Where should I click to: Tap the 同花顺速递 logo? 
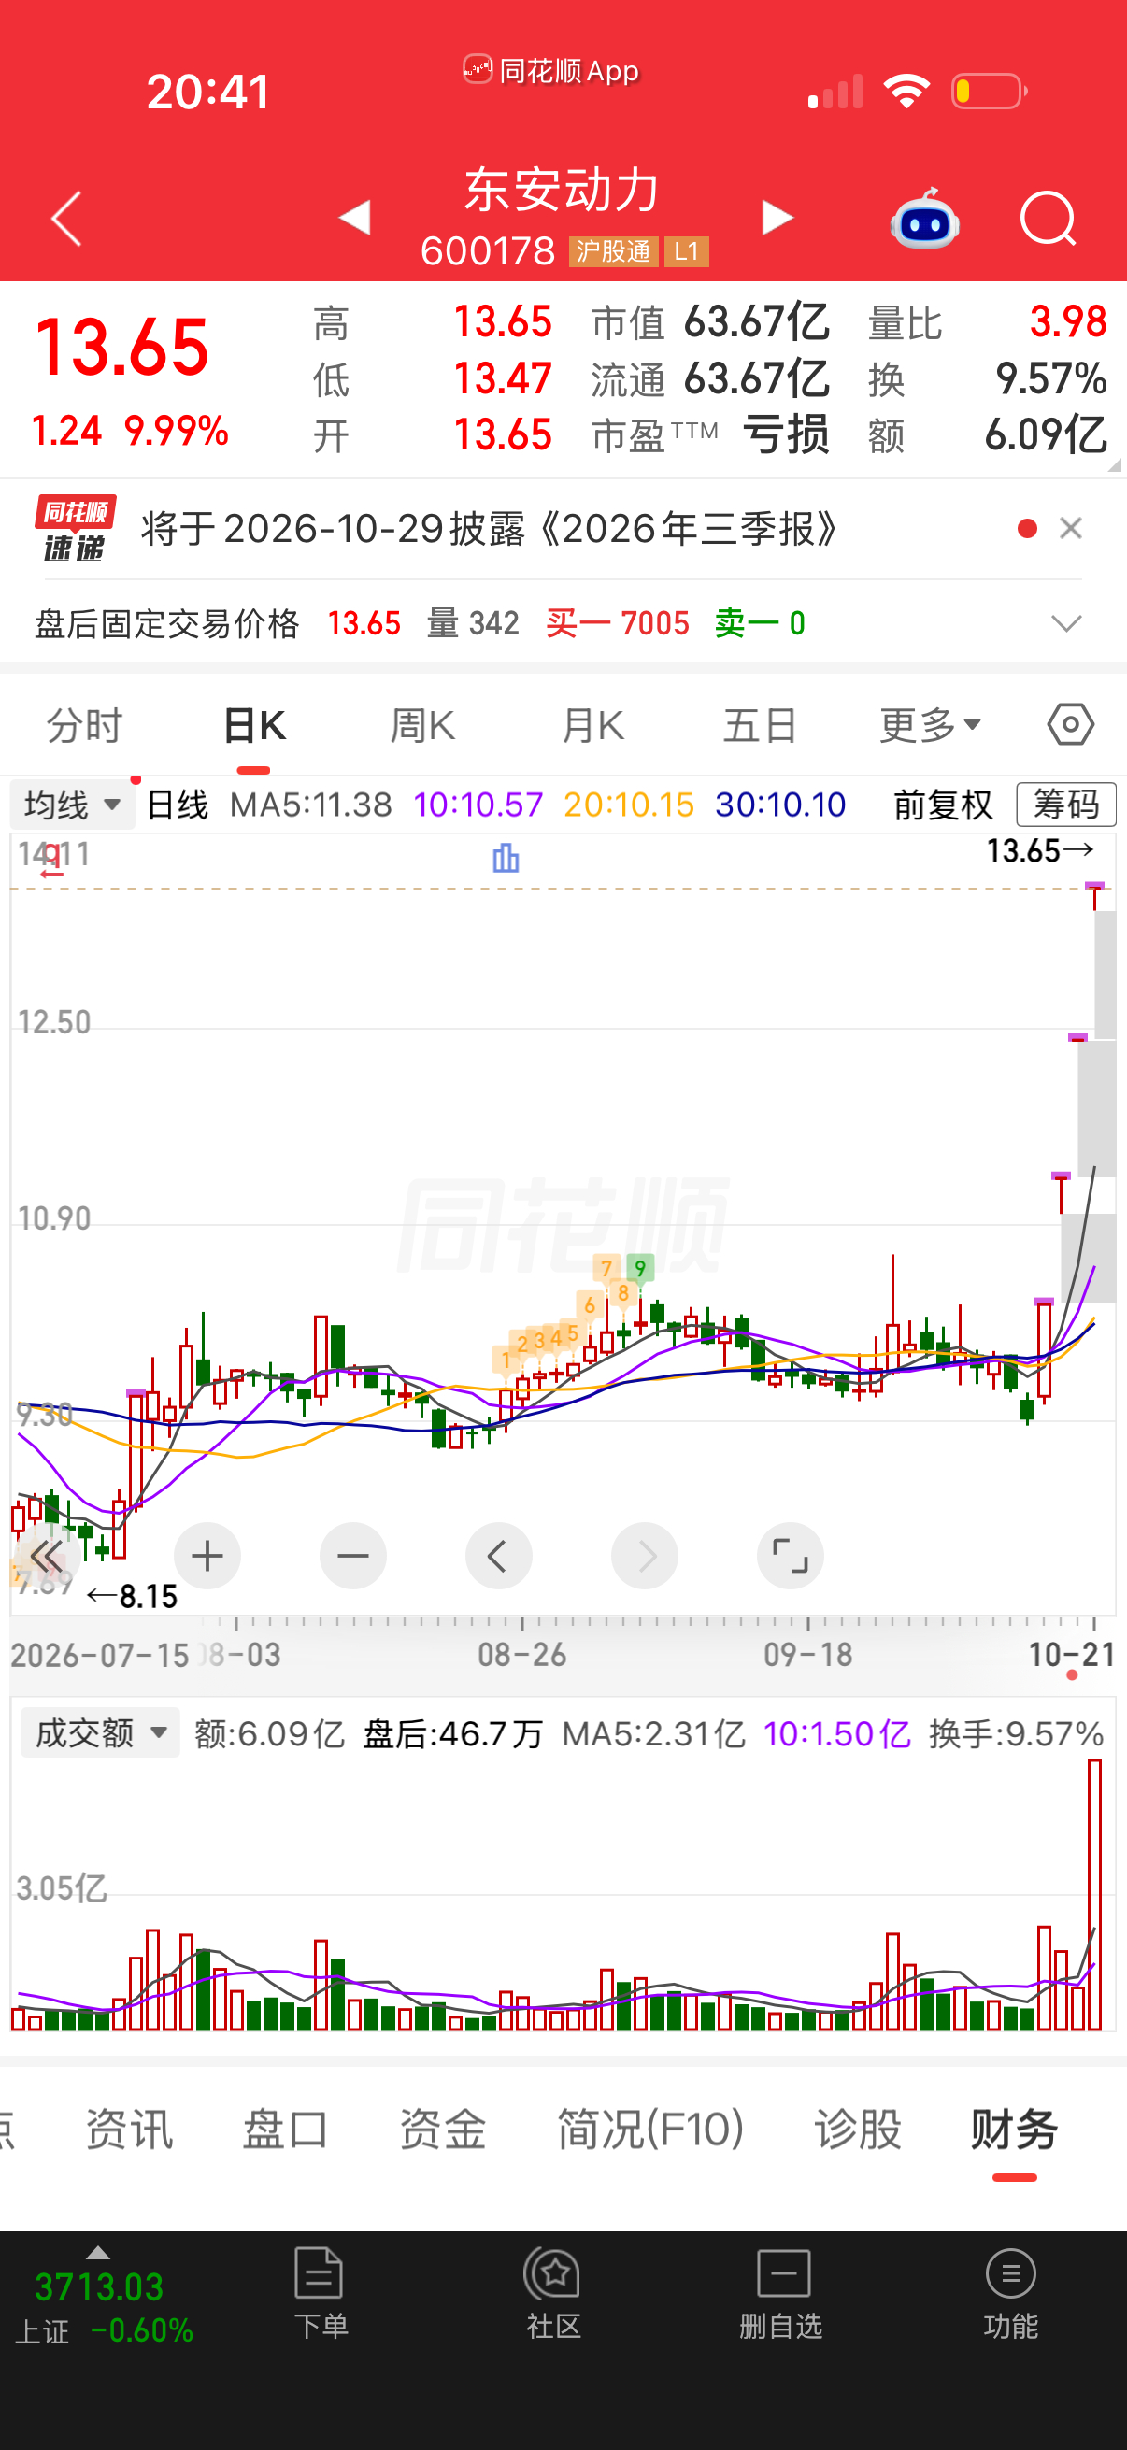click(x=74, y=528)
